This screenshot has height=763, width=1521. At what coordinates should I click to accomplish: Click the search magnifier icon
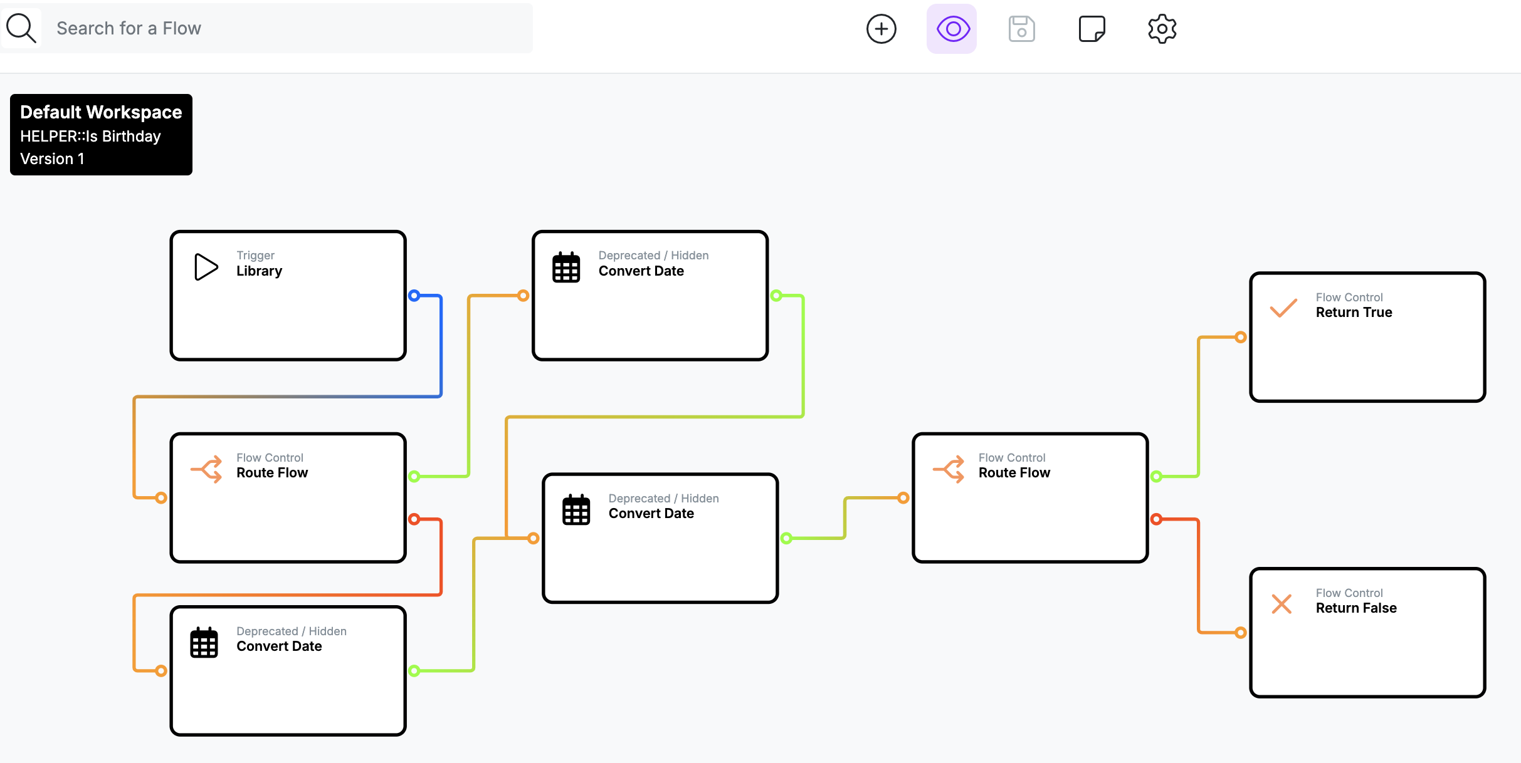[21, 28]
